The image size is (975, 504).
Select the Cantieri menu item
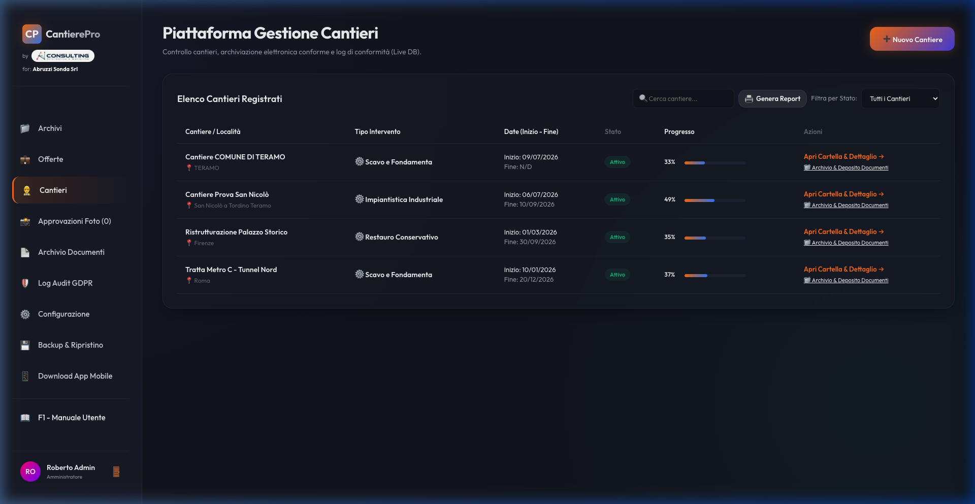[71, 190]
